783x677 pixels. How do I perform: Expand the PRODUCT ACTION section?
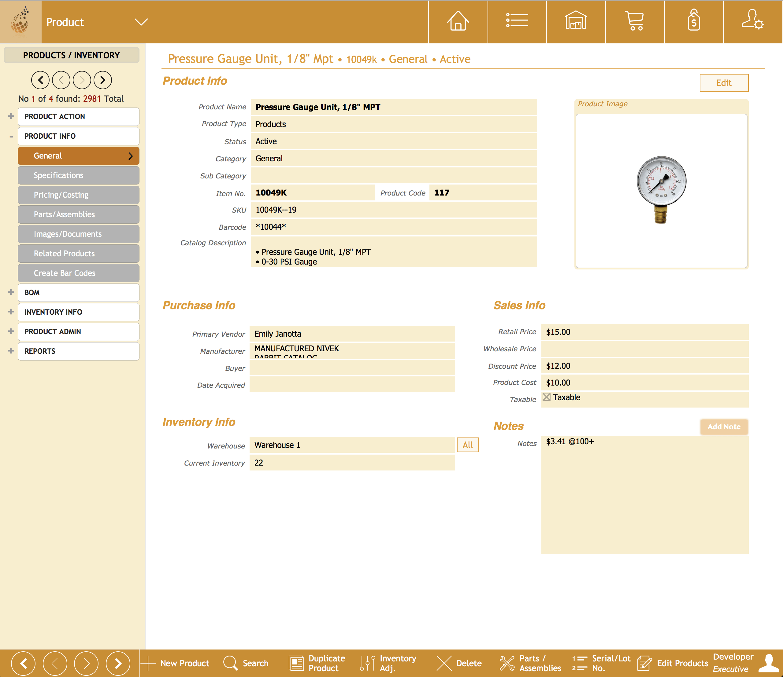pyautogui.click(x=11, y=116)
